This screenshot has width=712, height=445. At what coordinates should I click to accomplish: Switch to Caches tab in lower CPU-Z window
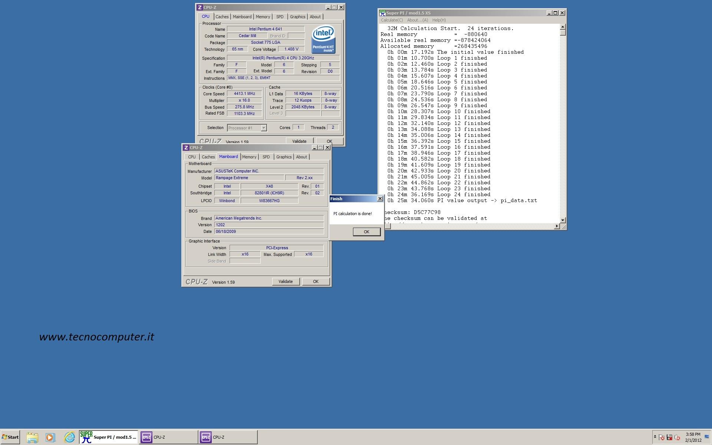tap(208, 157)
